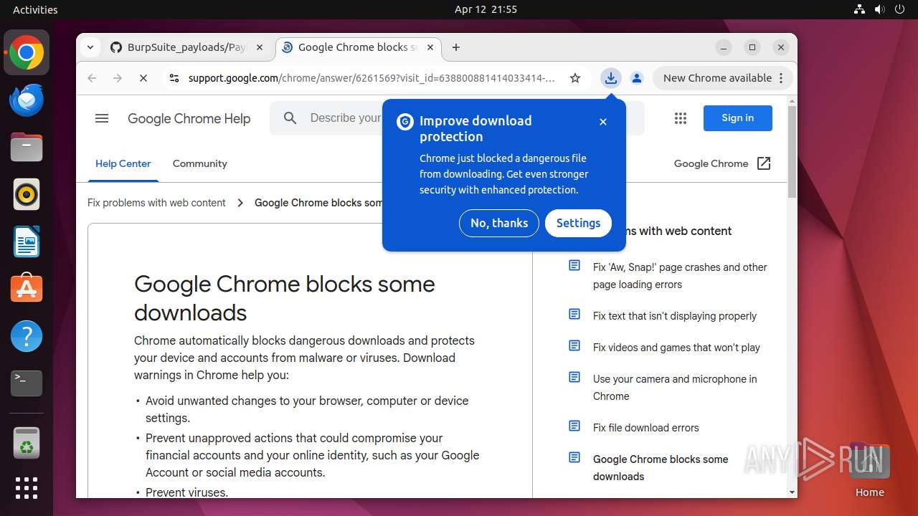Image resolution: width=918 pixels, height=516 pixels.
Task: Open Use your camera and microphone article
Action: [x=675, y=388]
